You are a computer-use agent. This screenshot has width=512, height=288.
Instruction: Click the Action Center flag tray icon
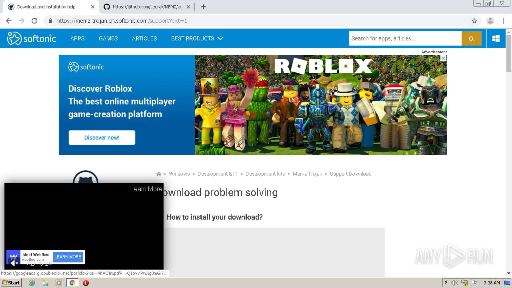(474, 283)
